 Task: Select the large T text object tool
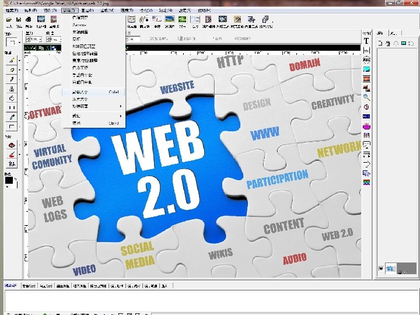tap(366, 41)
